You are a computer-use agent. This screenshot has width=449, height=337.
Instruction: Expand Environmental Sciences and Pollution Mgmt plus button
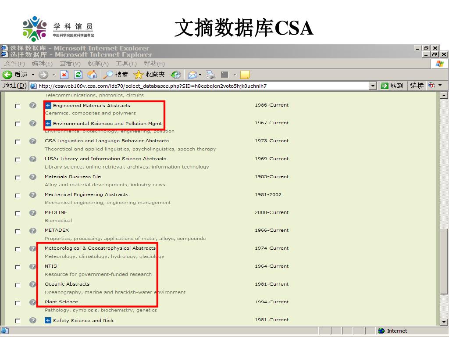[48, 123]
